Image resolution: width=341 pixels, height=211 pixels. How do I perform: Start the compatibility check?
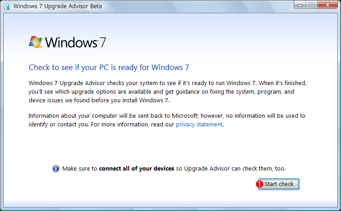(279, 184)
